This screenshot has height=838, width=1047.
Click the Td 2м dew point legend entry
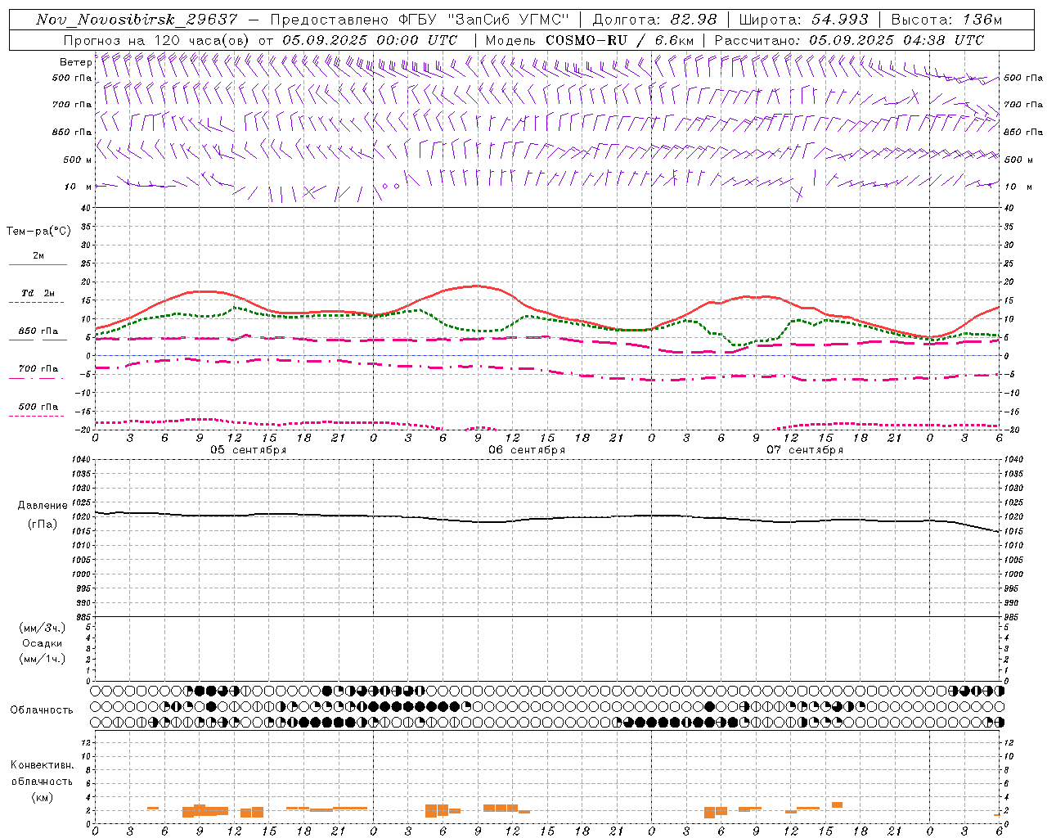(x=38, y=293)
